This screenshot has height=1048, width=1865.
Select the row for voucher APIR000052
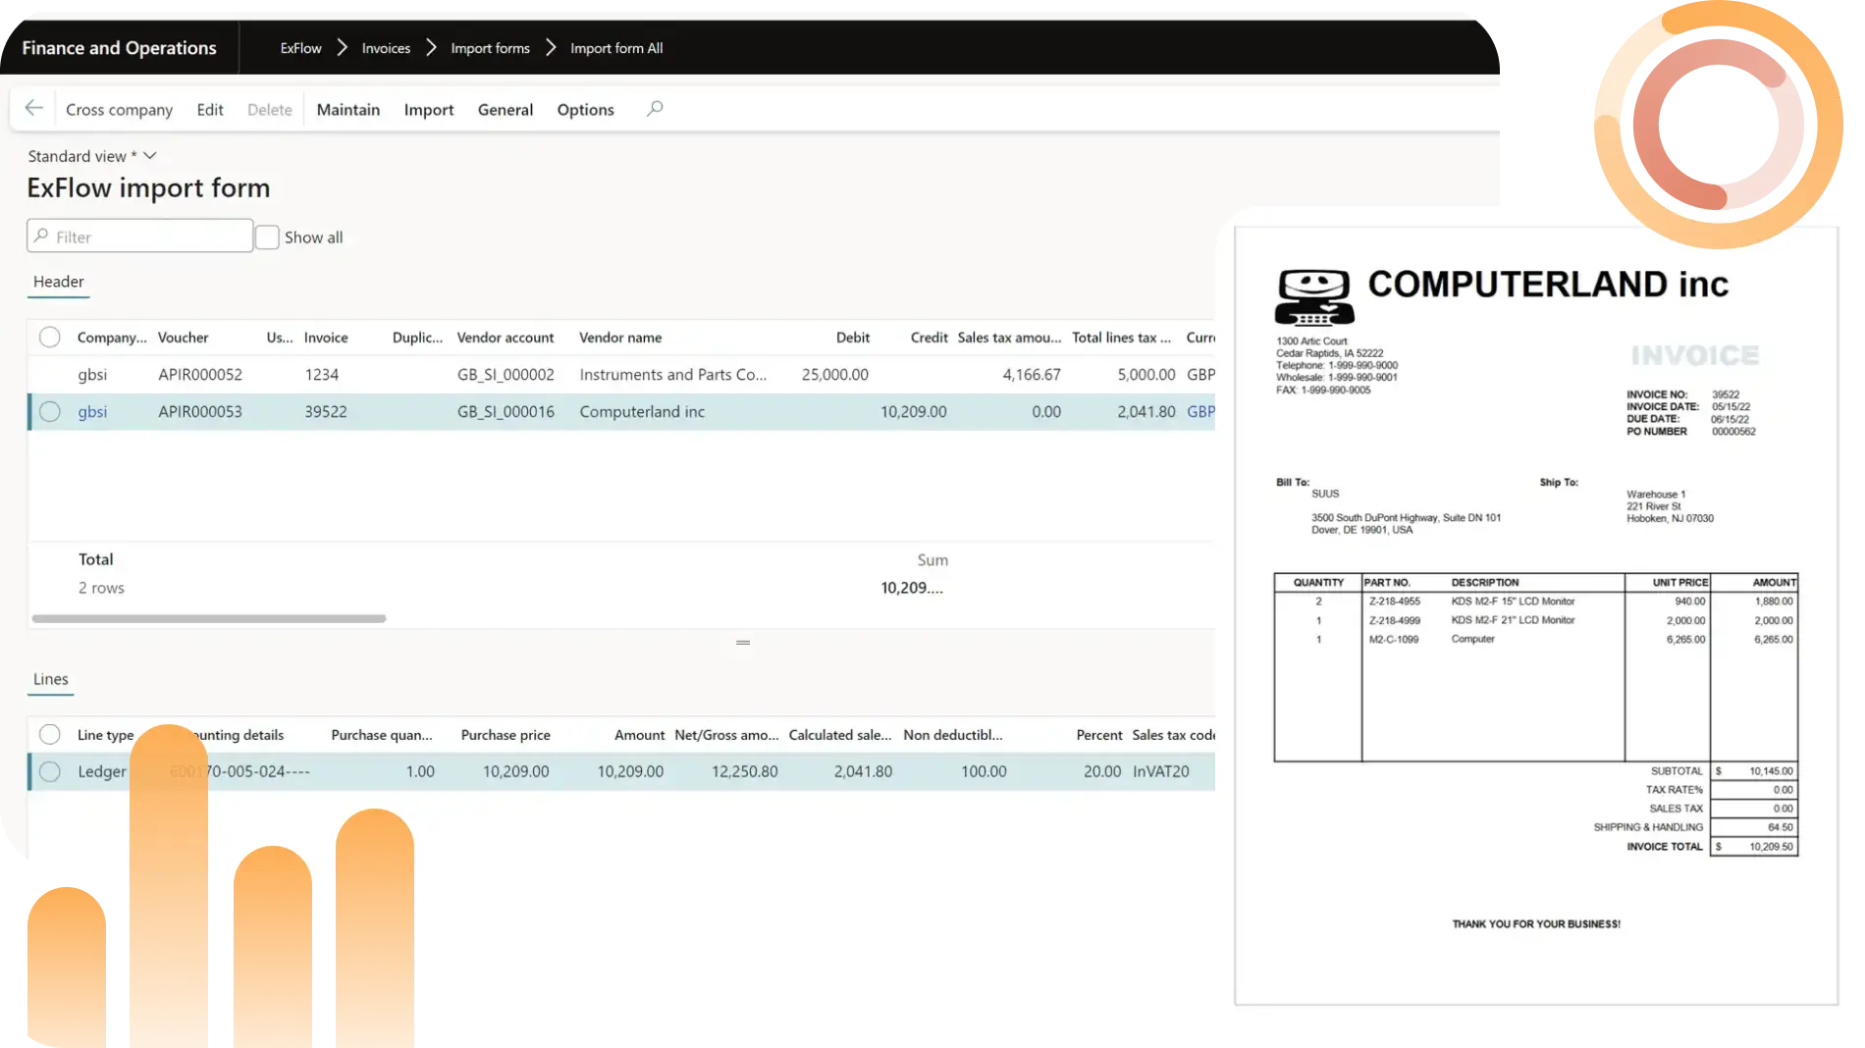[50, 375]
